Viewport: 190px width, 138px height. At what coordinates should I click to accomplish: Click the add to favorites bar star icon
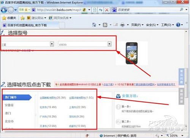pyautogui.click(x=22, y=18)
